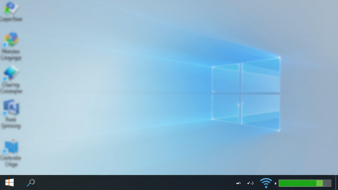Open the Windows Start menu

(10, 182)
